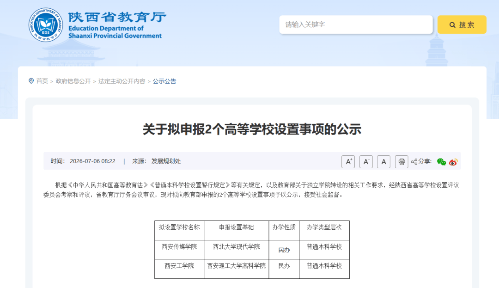The height and width of the screenshot is (288, 499).
Task: Click the Education Department of Shaanxi logo emblem
Action: click(45, 25)
